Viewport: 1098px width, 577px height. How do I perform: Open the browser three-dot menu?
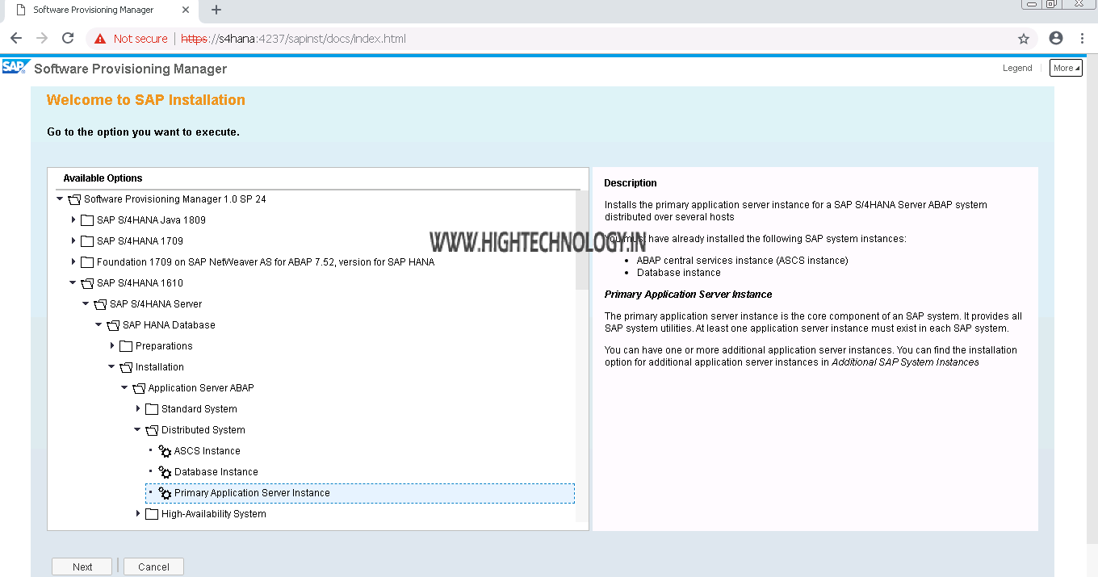(1082, 39)
